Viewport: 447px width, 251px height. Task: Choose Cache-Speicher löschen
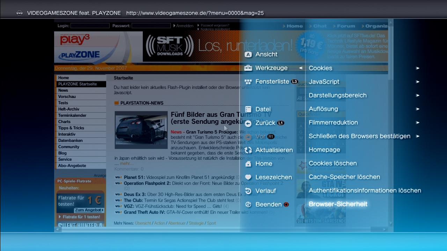pos(344,177)
